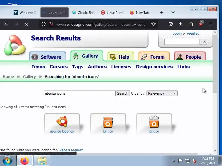Close the ubuntu icons tab
222x166 pixels.
pyautogui.click(x=64, y=12)
